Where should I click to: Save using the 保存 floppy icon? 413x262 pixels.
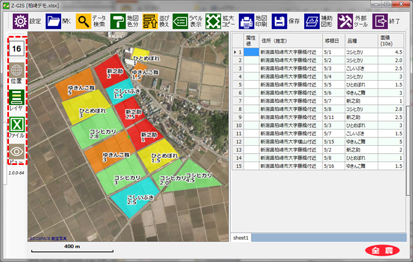click(x=280, y=21)
